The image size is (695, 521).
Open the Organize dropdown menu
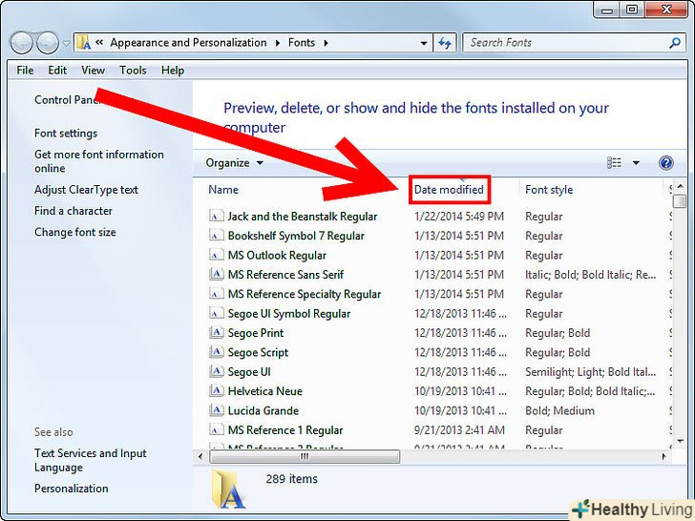tap(234, 163)
